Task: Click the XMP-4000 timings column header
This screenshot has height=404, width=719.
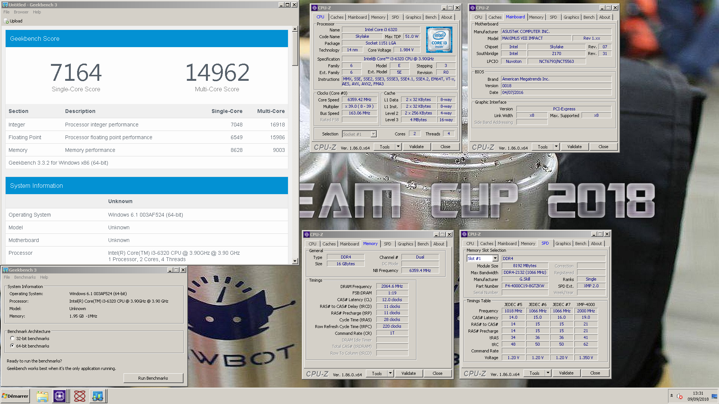Action: click(586, 304)
